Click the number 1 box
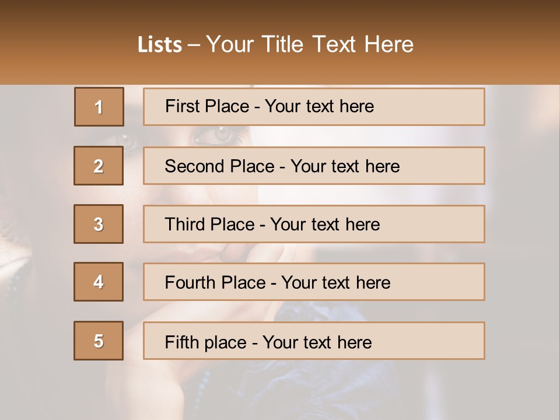 [x=99, y=107]
